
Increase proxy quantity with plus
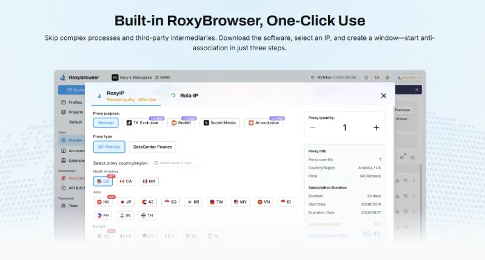[x=376, y=128]
